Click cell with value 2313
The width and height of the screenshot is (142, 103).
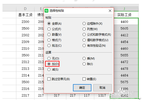coord(25,69)
